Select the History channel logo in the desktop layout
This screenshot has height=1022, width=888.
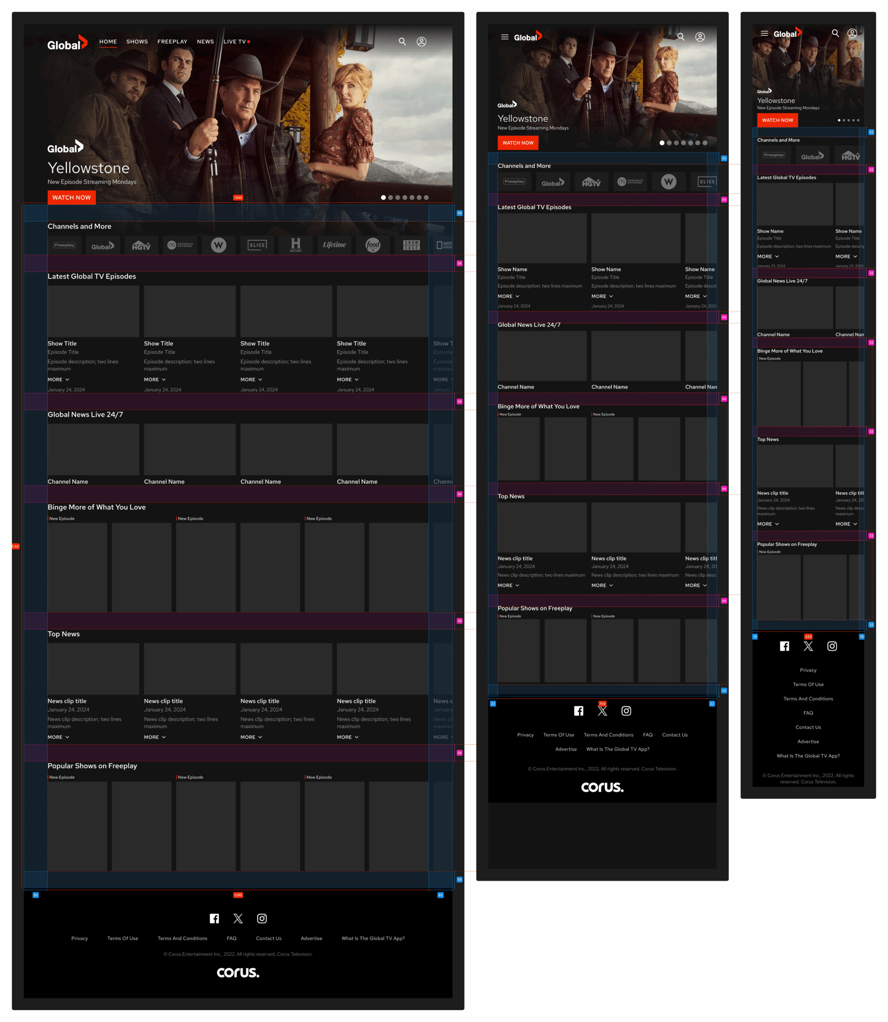coord(296,245)
